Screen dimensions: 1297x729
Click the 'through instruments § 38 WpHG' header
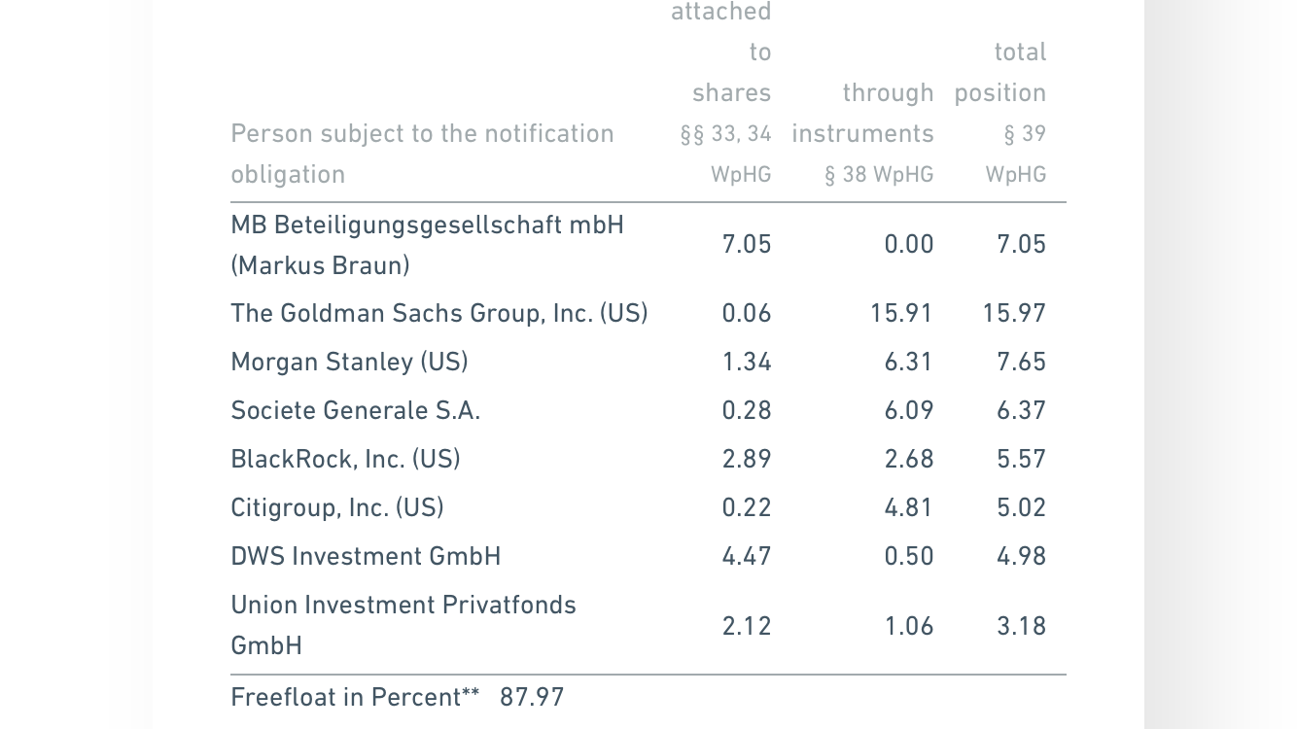pyautogui.click(x=862, y=133)
